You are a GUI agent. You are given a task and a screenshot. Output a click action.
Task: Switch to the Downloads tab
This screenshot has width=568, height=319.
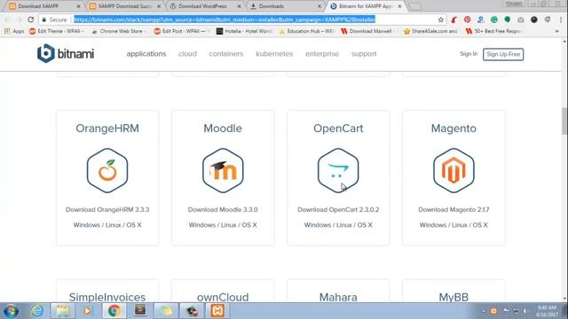coord(286,6)
